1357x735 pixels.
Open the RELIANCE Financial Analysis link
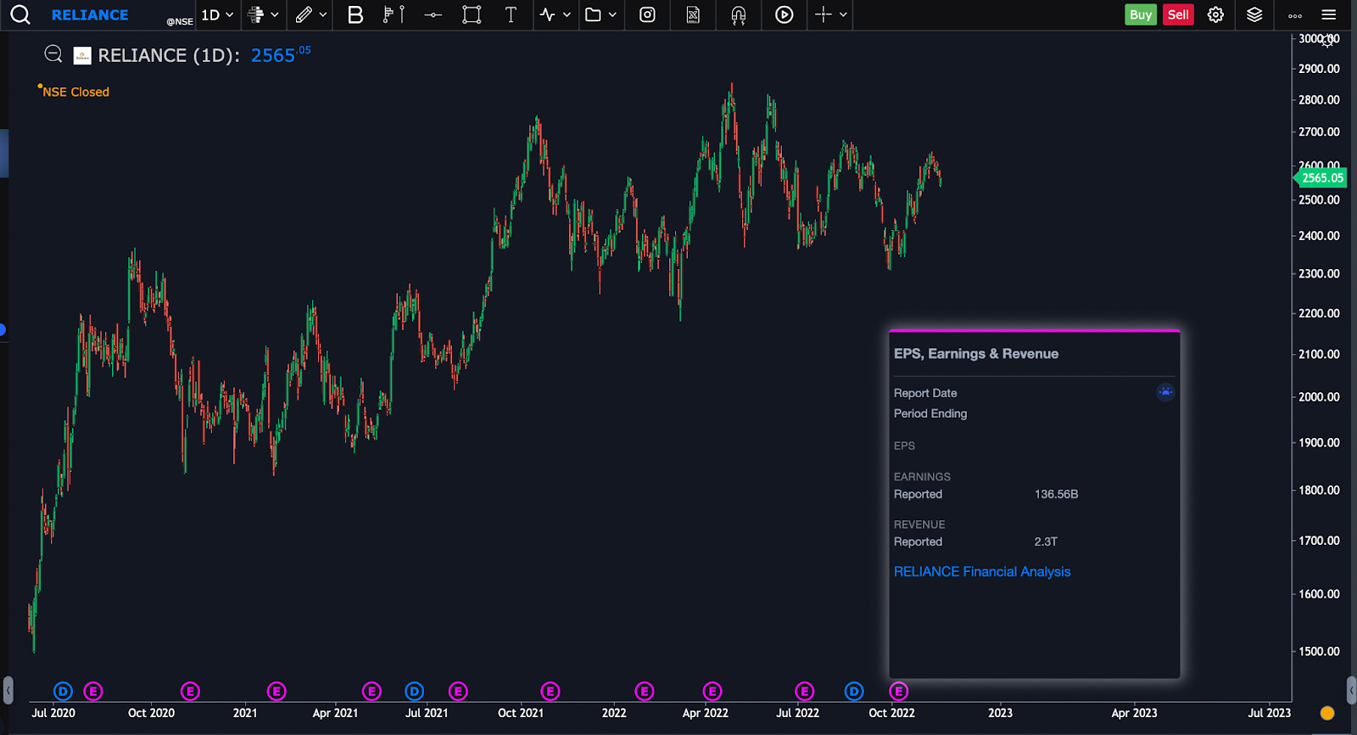pyautogui.click(x=982, y=572)
